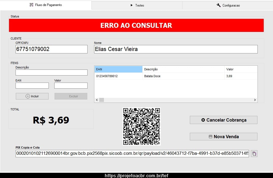This screenshot has width=273, height=178.
Task: Click the projetoacbr.com.br/tef link text
Action: 136,176
